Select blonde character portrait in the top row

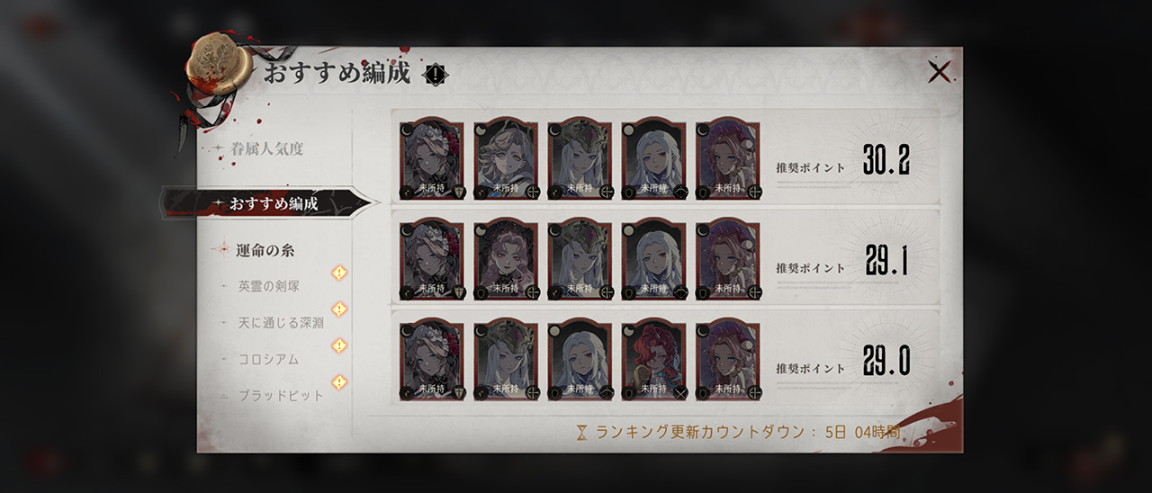click(x=506, y=158)
